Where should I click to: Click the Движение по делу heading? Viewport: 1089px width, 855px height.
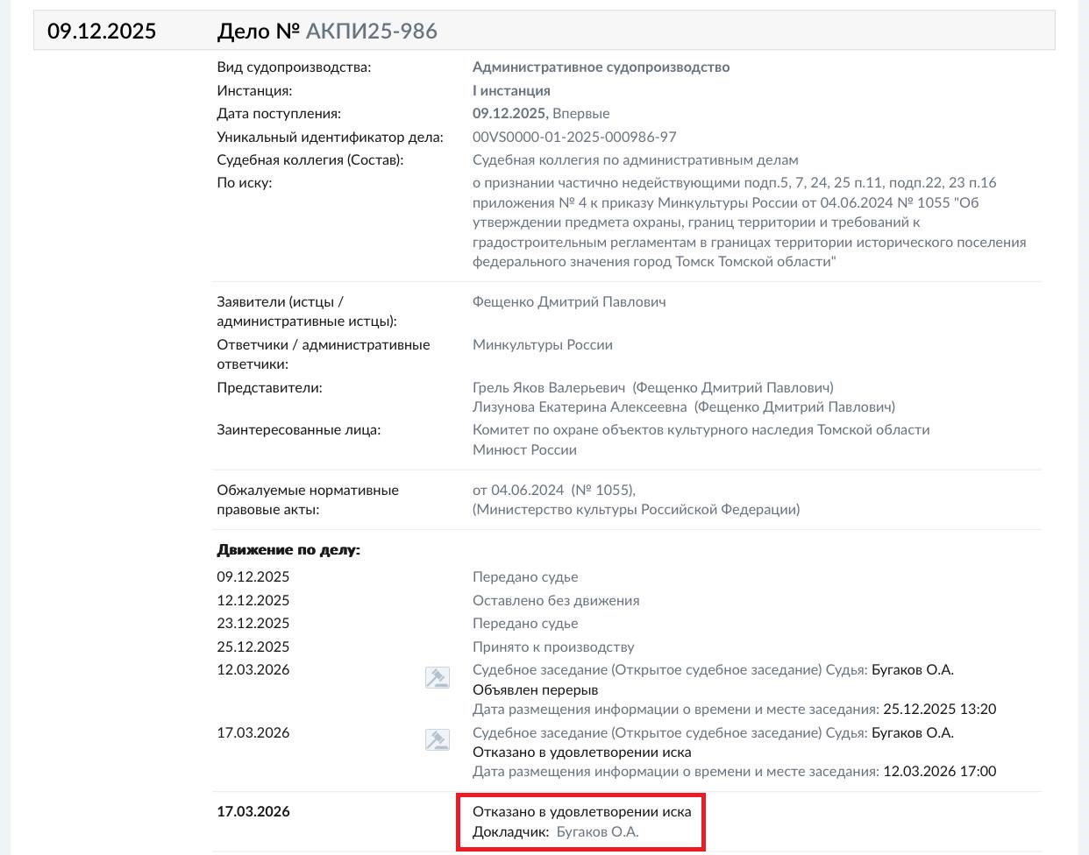pos(288,550)
